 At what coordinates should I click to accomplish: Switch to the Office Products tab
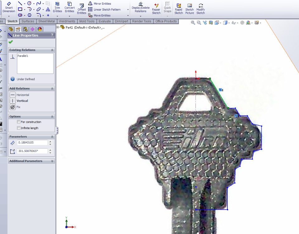pyautogui.click(x=166, y=21)
